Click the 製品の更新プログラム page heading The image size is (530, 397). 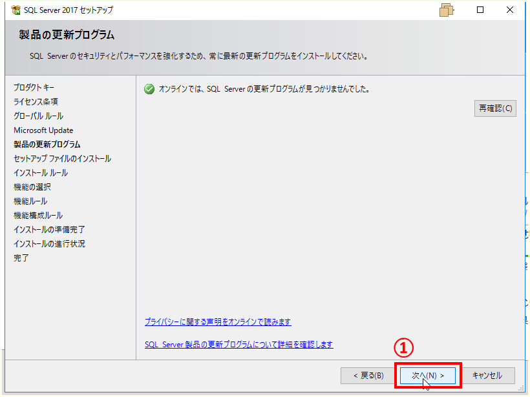click(67, 35)
